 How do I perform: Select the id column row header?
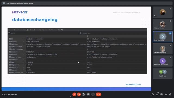click(17, 39)
